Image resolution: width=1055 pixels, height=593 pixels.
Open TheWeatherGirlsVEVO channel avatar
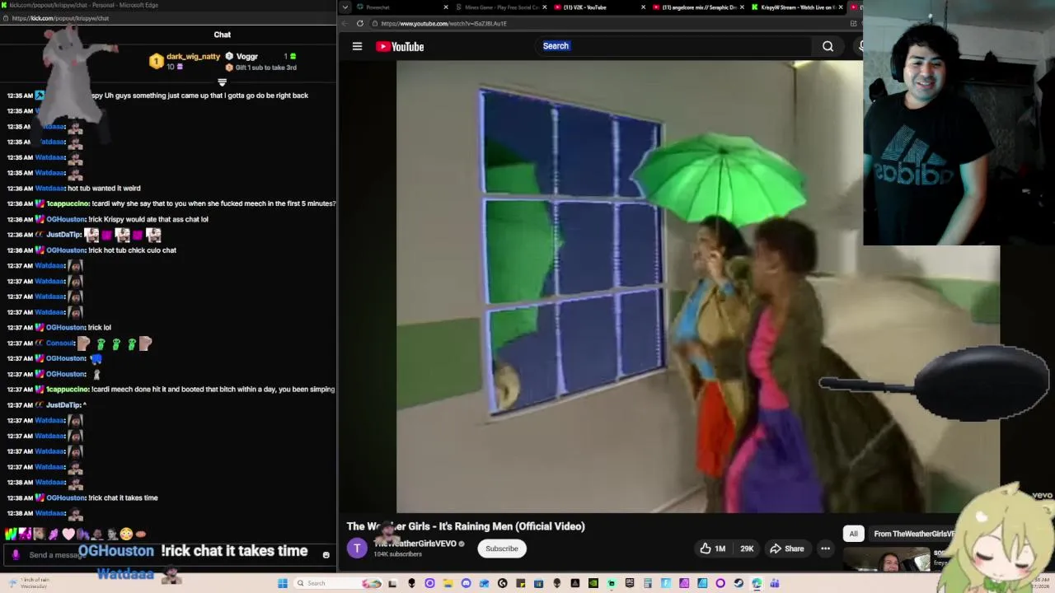pyautogui.click(x=357, y=549)
